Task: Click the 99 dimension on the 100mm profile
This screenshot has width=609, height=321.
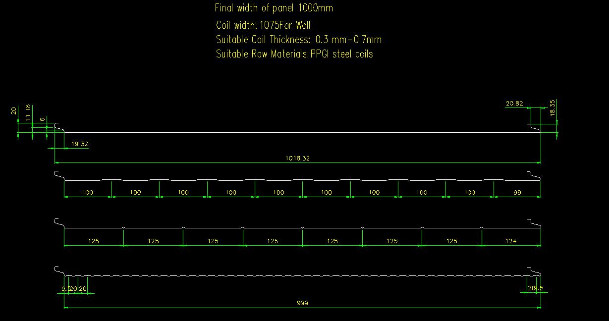Action: click(517, 193)
